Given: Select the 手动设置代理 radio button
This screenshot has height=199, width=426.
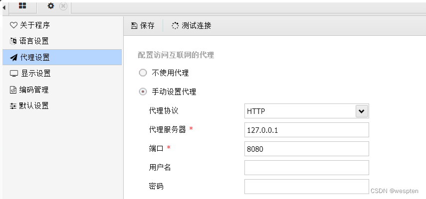Looking at the screenshot, I should [143, 92].
